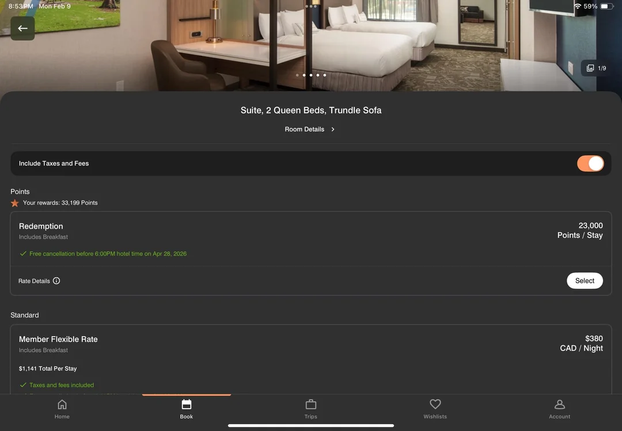This screenshot has width=622, height=431.
Task: Select the Redemption points rate
Action: pos(584,281)
